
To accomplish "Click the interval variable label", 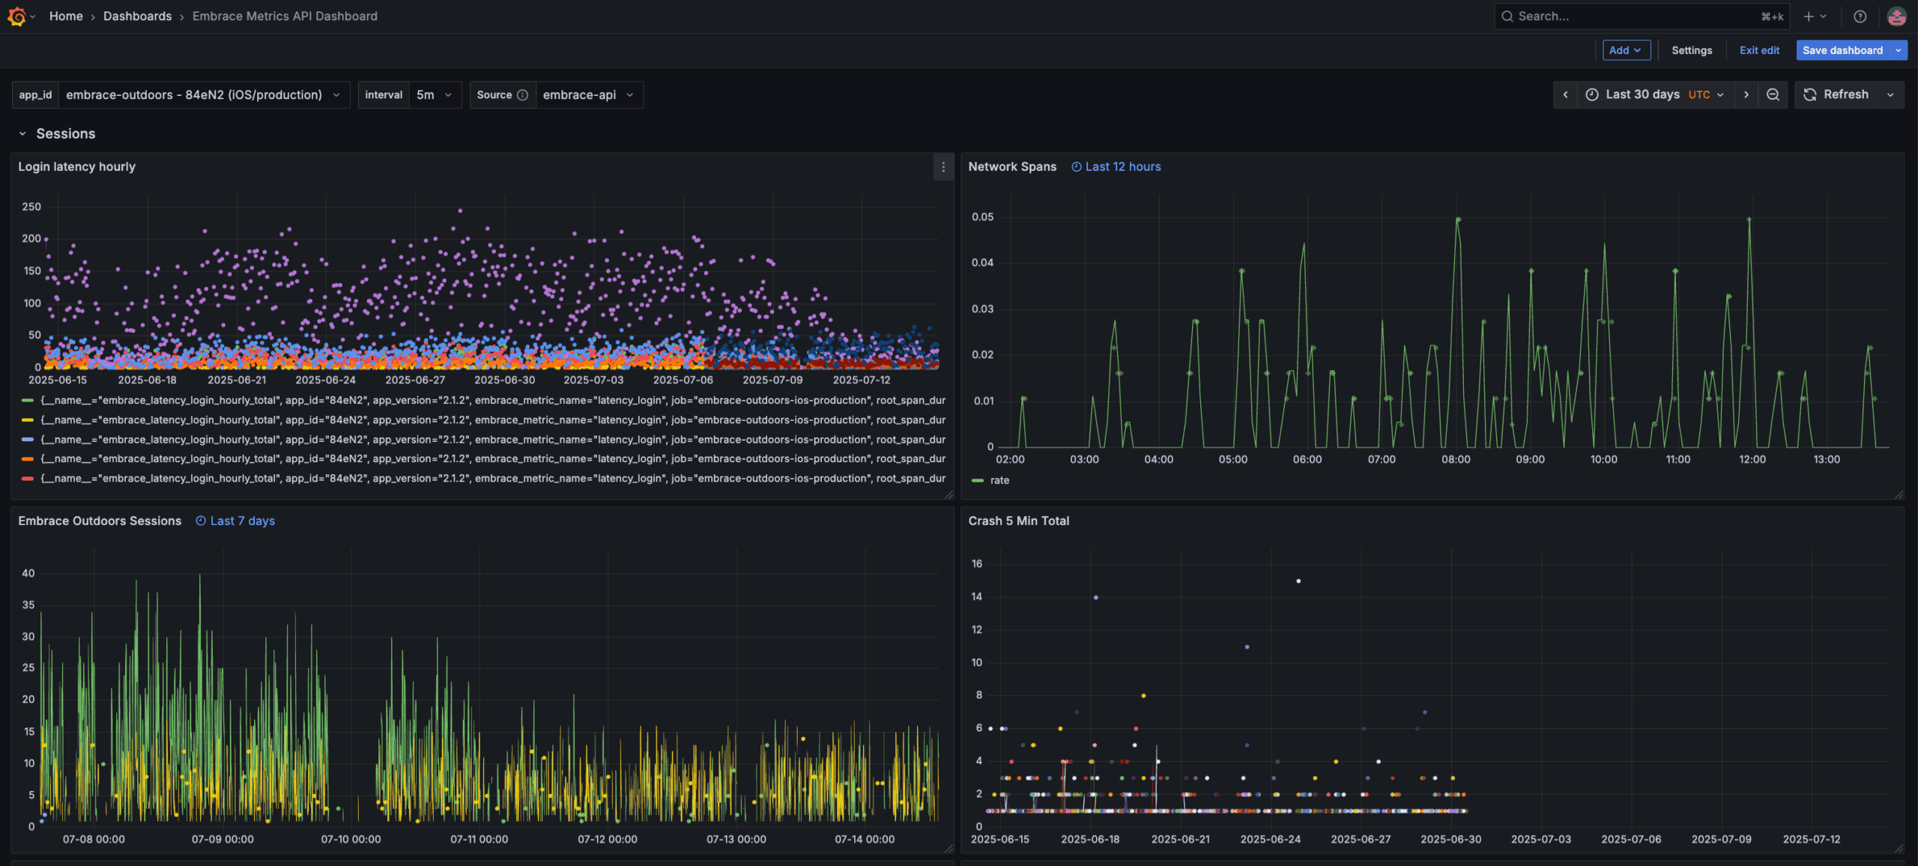I will 384,95.
